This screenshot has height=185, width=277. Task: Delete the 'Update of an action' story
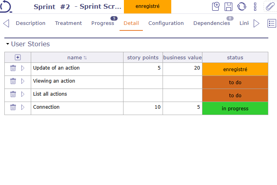click(13, 68)
